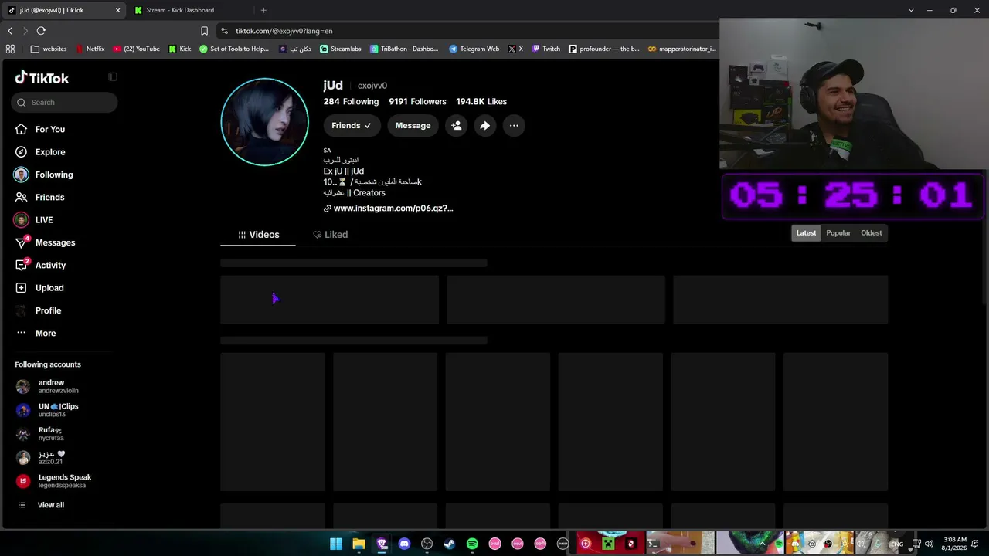Image resolution: width=989 pixels, height=556 pixels.
Task: Open the Friends page
Action: tap(49, 197)
